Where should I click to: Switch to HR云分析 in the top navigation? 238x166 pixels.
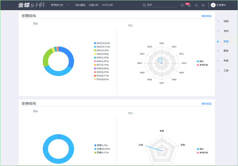108,5
